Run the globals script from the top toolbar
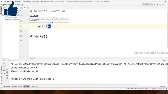The image size is (168, 94). (155, 5)
